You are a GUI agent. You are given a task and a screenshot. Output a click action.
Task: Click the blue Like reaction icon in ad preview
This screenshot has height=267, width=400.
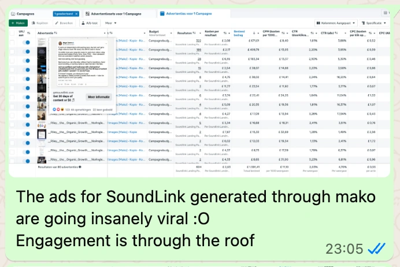(x=54, y=109)
